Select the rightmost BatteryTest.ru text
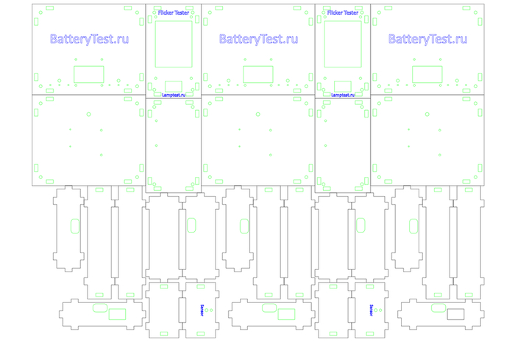This screenshot has width=515, height=342. tap(427, 39)
